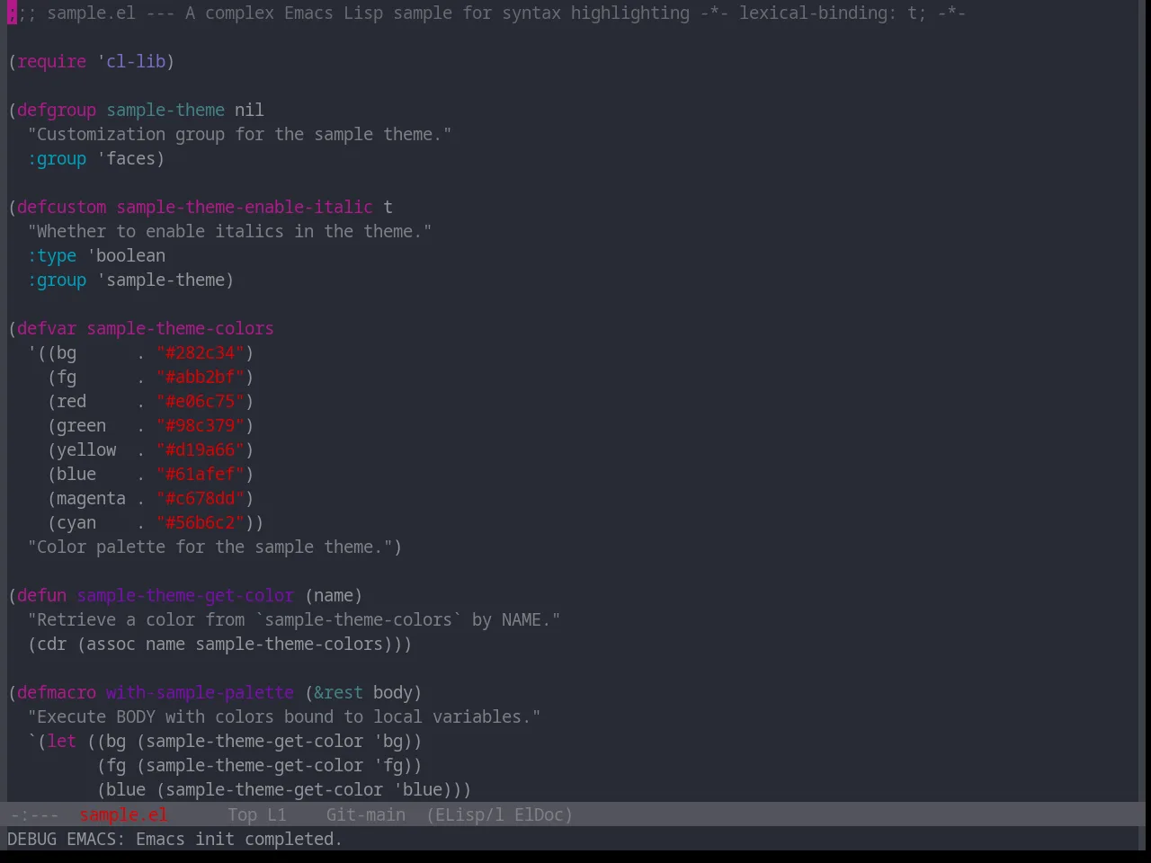
Task: Click the 'defgroup' keyword
Action: 57,110
